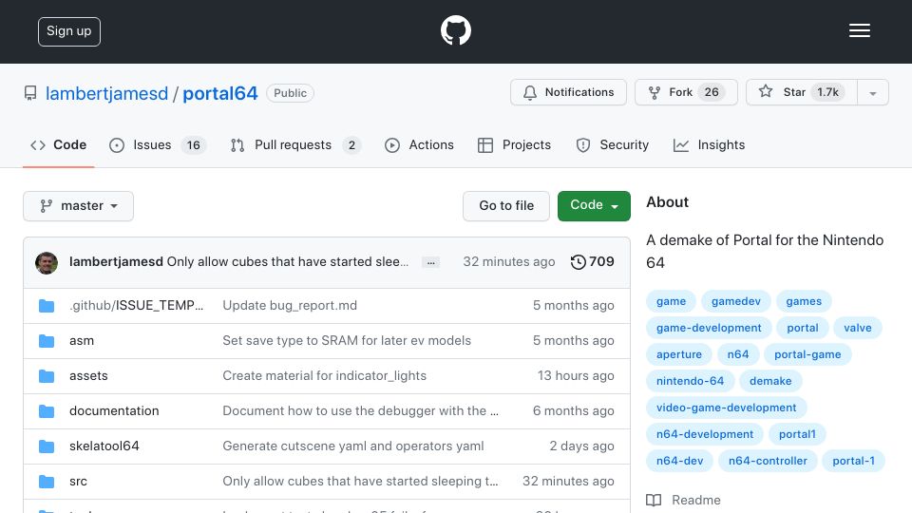The image size is (912, 513).
Task: Open the latest commit message link
Action: 288,262
